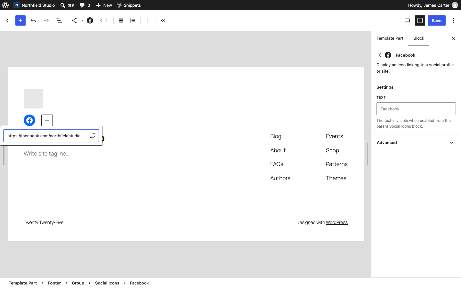Click the WordPress link in footer
Screen dimensions: 461x288
pyautogui.click(x=337, y=222)
